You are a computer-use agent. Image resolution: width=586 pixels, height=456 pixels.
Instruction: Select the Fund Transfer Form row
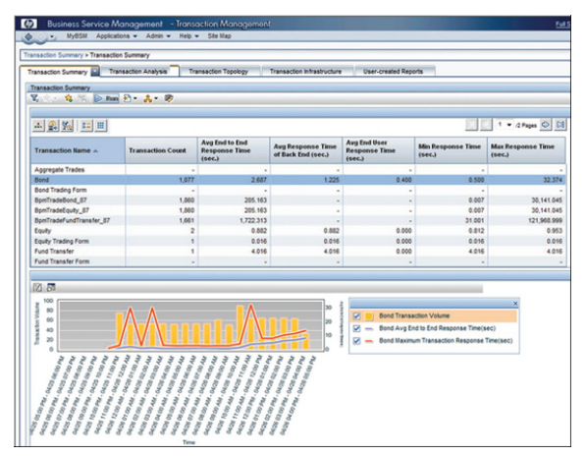pos(298,261)
